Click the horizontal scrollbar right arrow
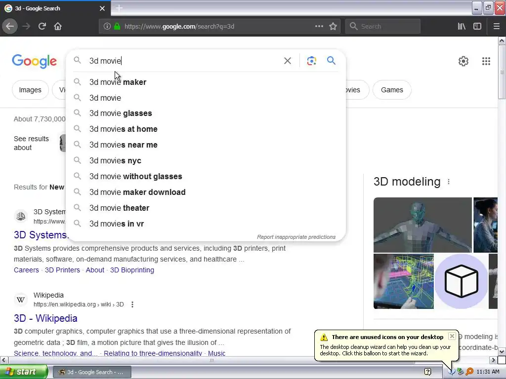Image resolution: width=506 pixels, height=379 pixels. [x=493, y=360]
